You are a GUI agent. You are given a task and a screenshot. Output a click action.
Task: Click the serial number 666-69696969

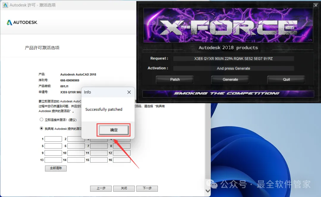(x=70, y=80)
